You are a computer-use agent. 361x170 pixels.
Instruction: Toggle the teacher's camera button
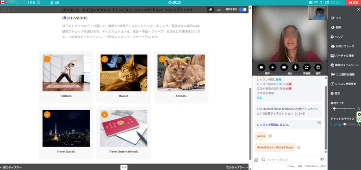pos(261,67)
